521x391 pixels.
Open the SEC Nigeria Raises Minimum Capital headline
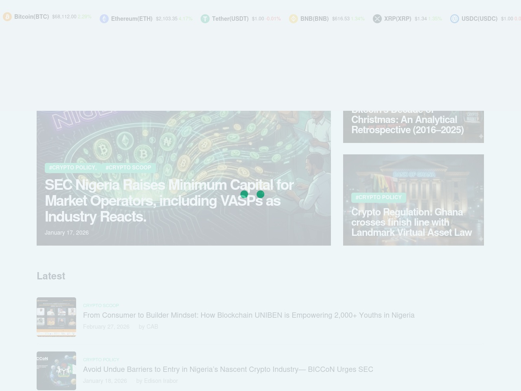(169, 201)
